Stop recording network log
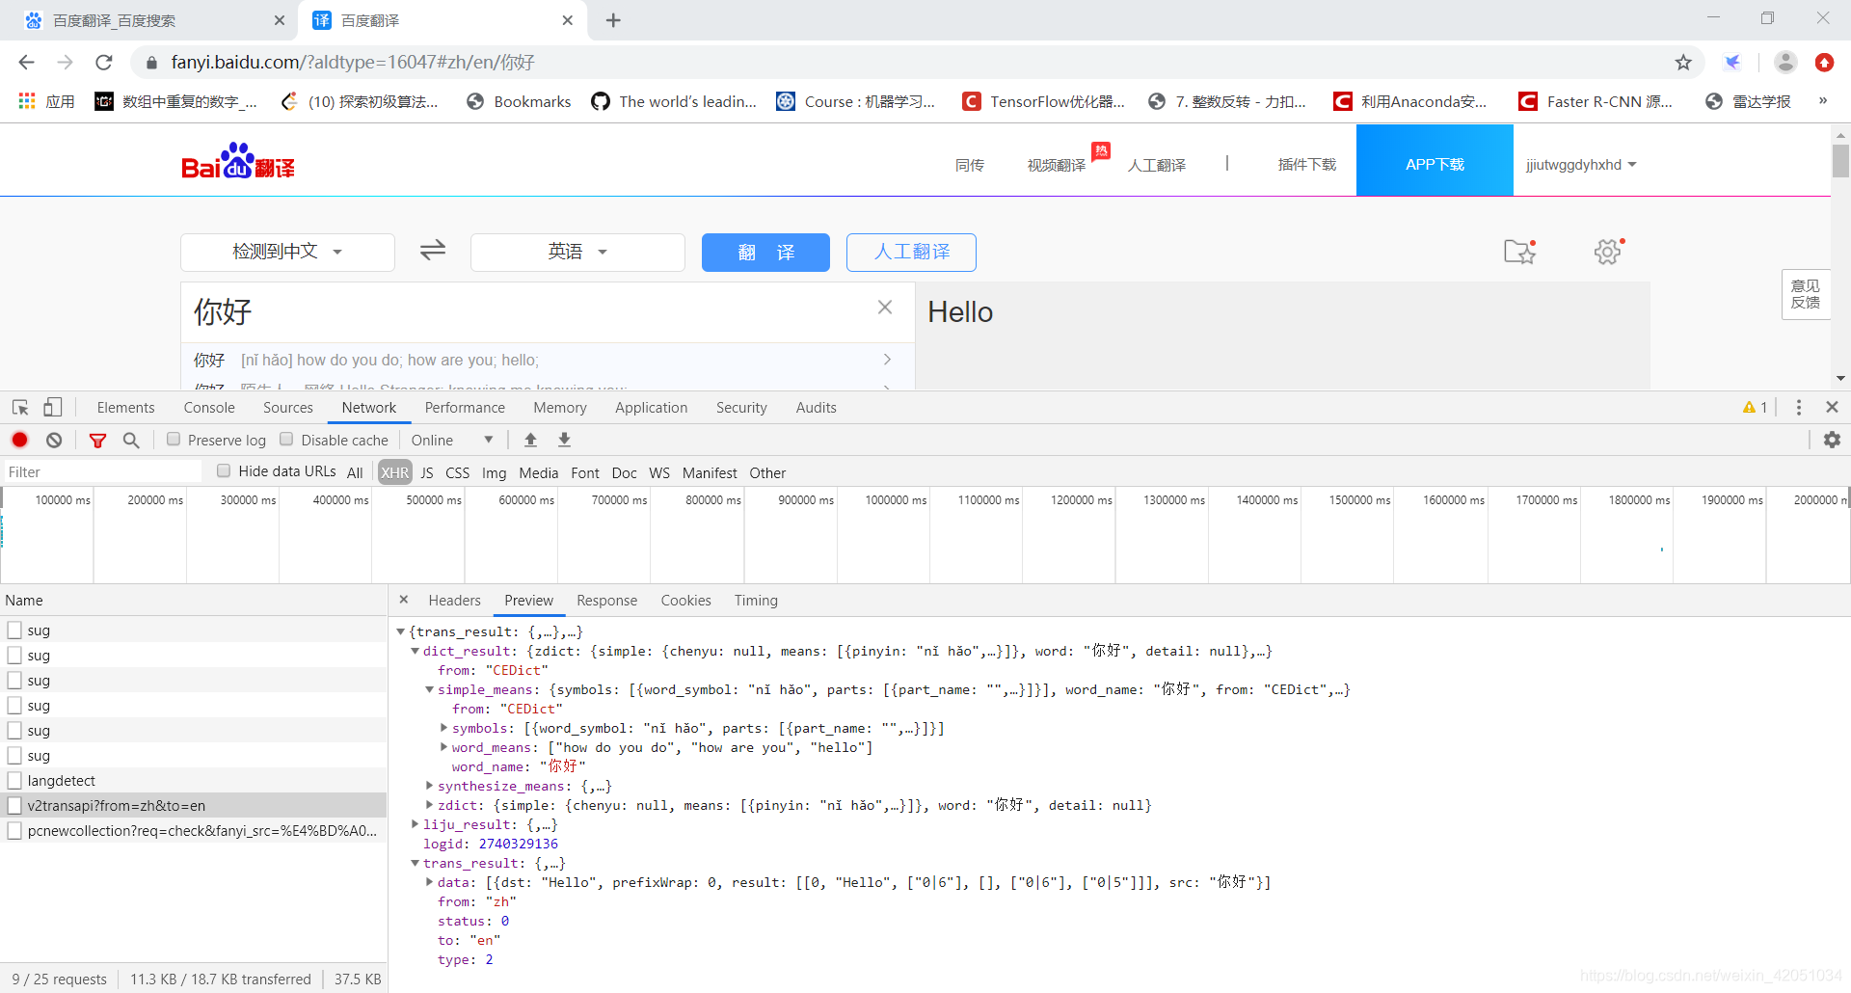The image size is (1851, 993). (x=19, y=440)
